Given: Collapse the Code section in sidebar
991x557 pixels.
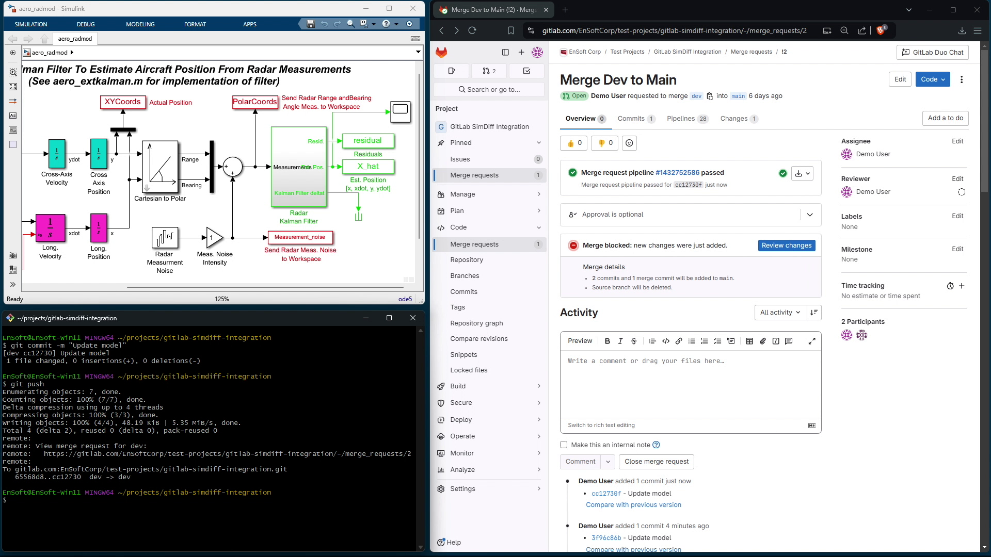Looking at the screenshot, I should [489, 227].
